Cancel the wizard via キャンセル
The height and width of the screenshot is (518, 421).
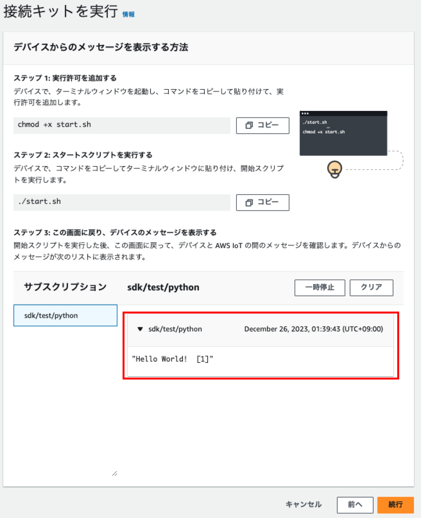303,505
